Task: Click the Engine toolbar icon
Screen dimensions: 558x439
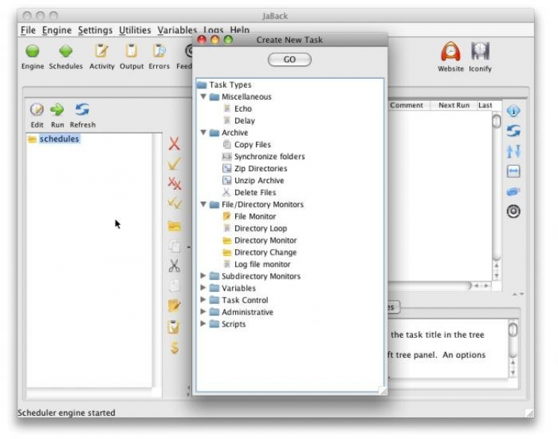Action: 33,51
